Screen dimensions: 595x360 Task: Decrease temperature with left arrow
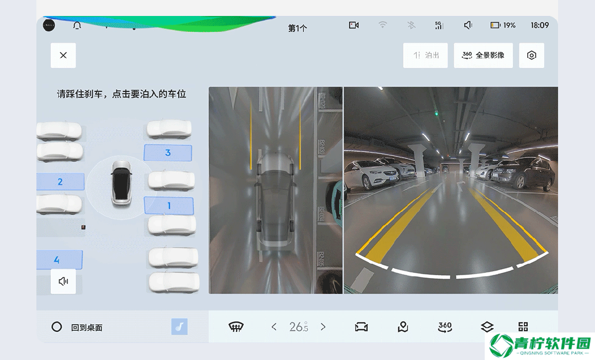(x=274, y=326)
